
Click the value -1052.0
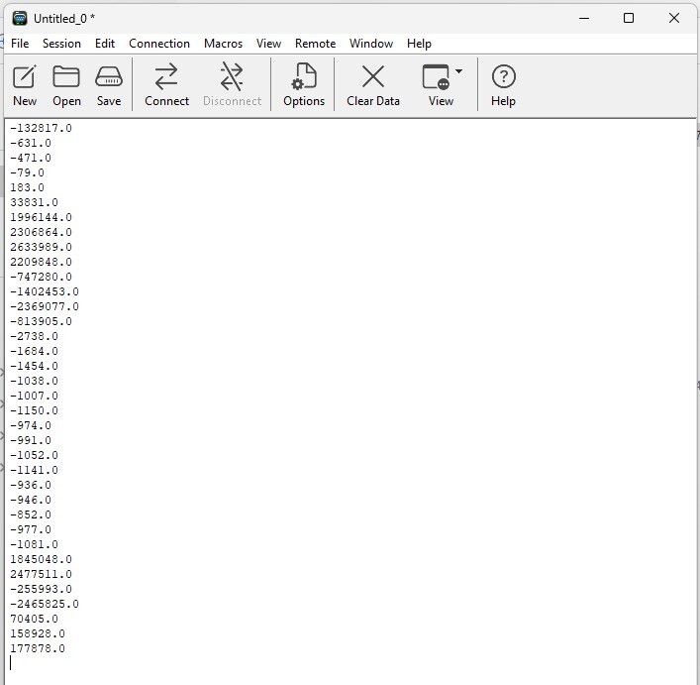[35, 455]
